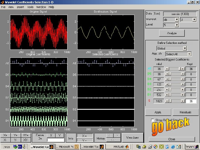Click the X+ zoom button
The image size is (200, 150).
point(5,135)
